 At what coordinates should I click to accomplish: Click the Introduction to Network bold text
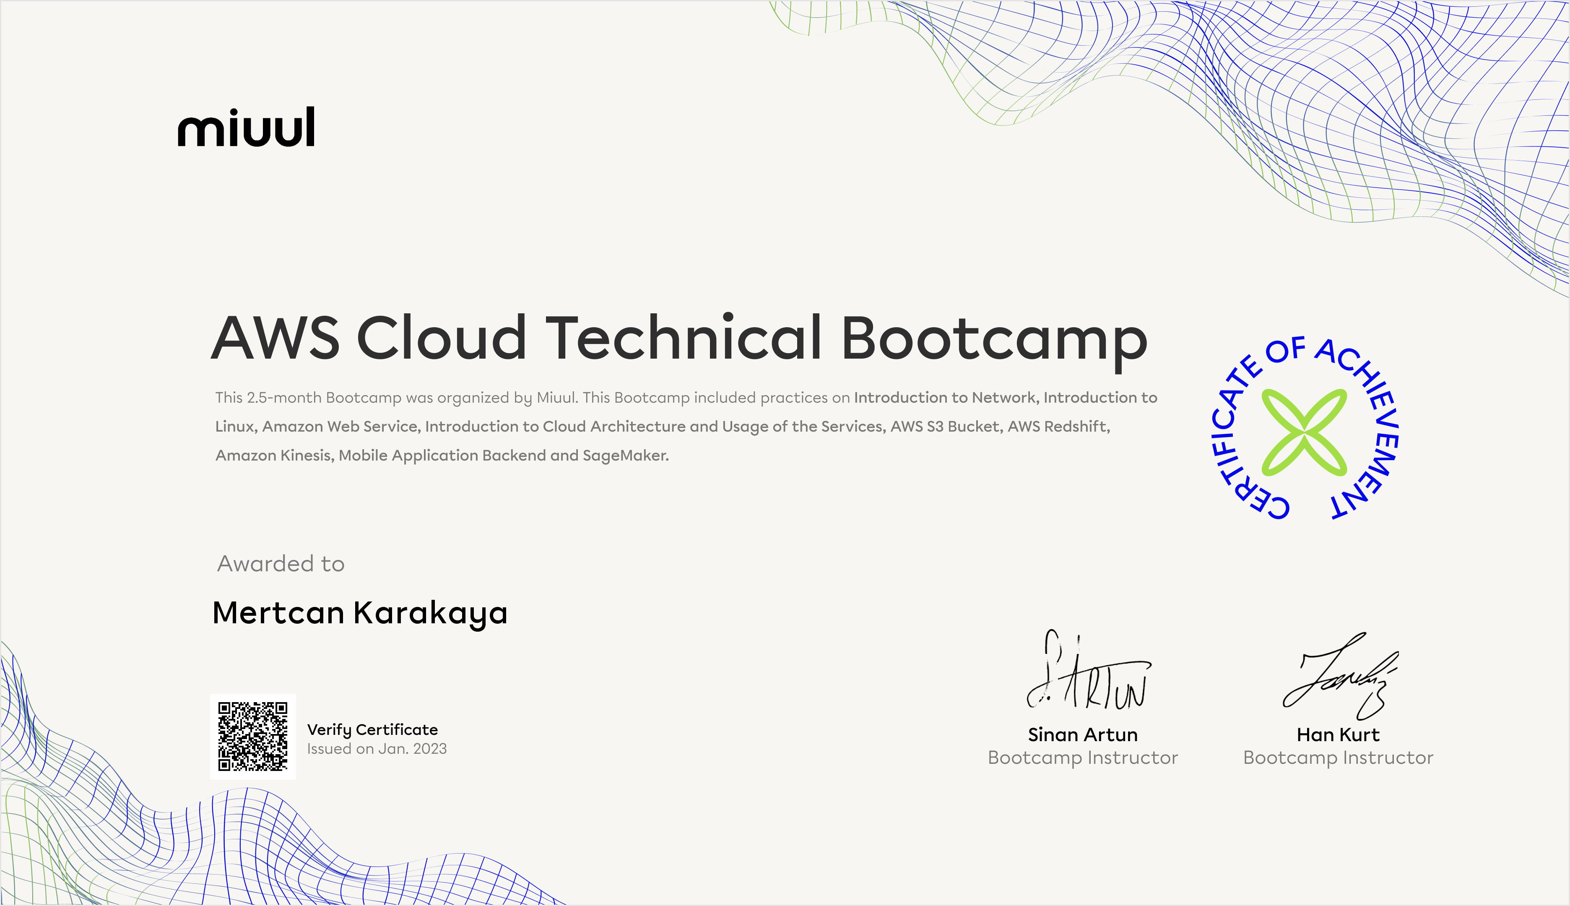(x=944, y=398)
